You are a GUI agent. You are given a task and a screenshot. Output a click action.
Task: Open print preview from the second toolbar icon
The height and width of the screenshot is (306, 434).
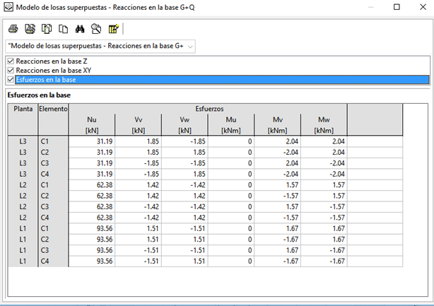click(30, 29)
